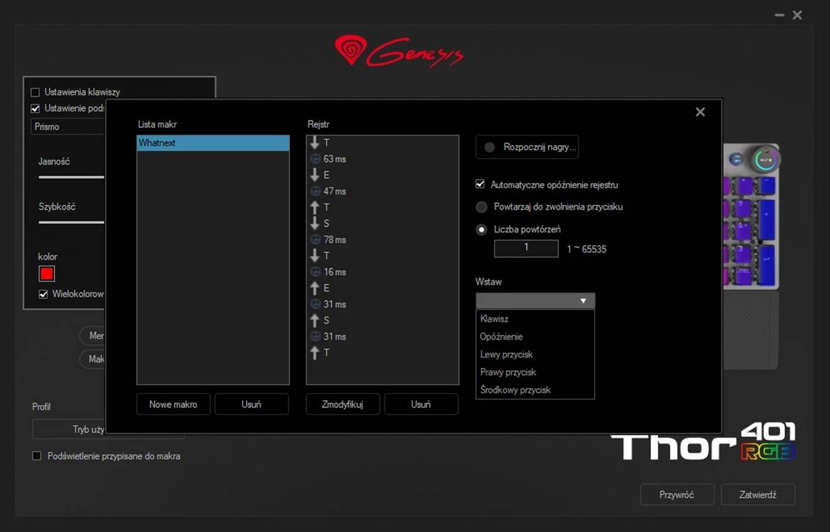Enable Podświetlenie przypisane do makra checkbox
This screenshot has width=830, height=532.
(37, 456)
